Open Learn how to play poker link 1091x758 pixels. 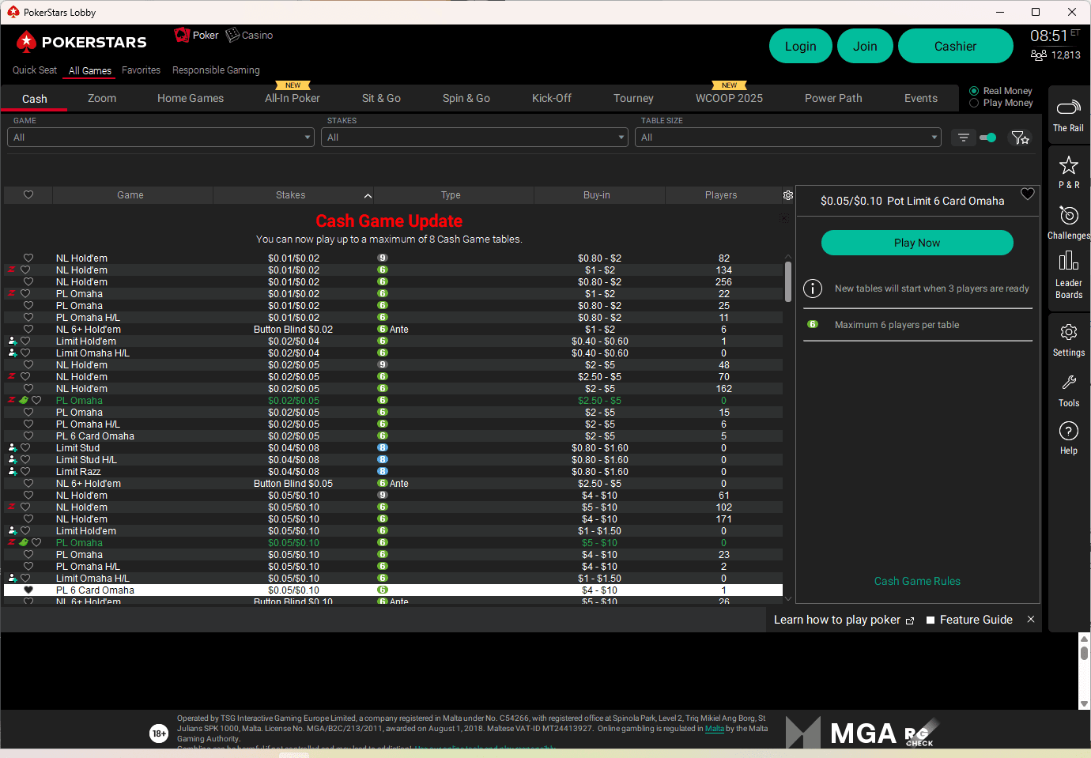pyautogui.click(x=844, y=620)
